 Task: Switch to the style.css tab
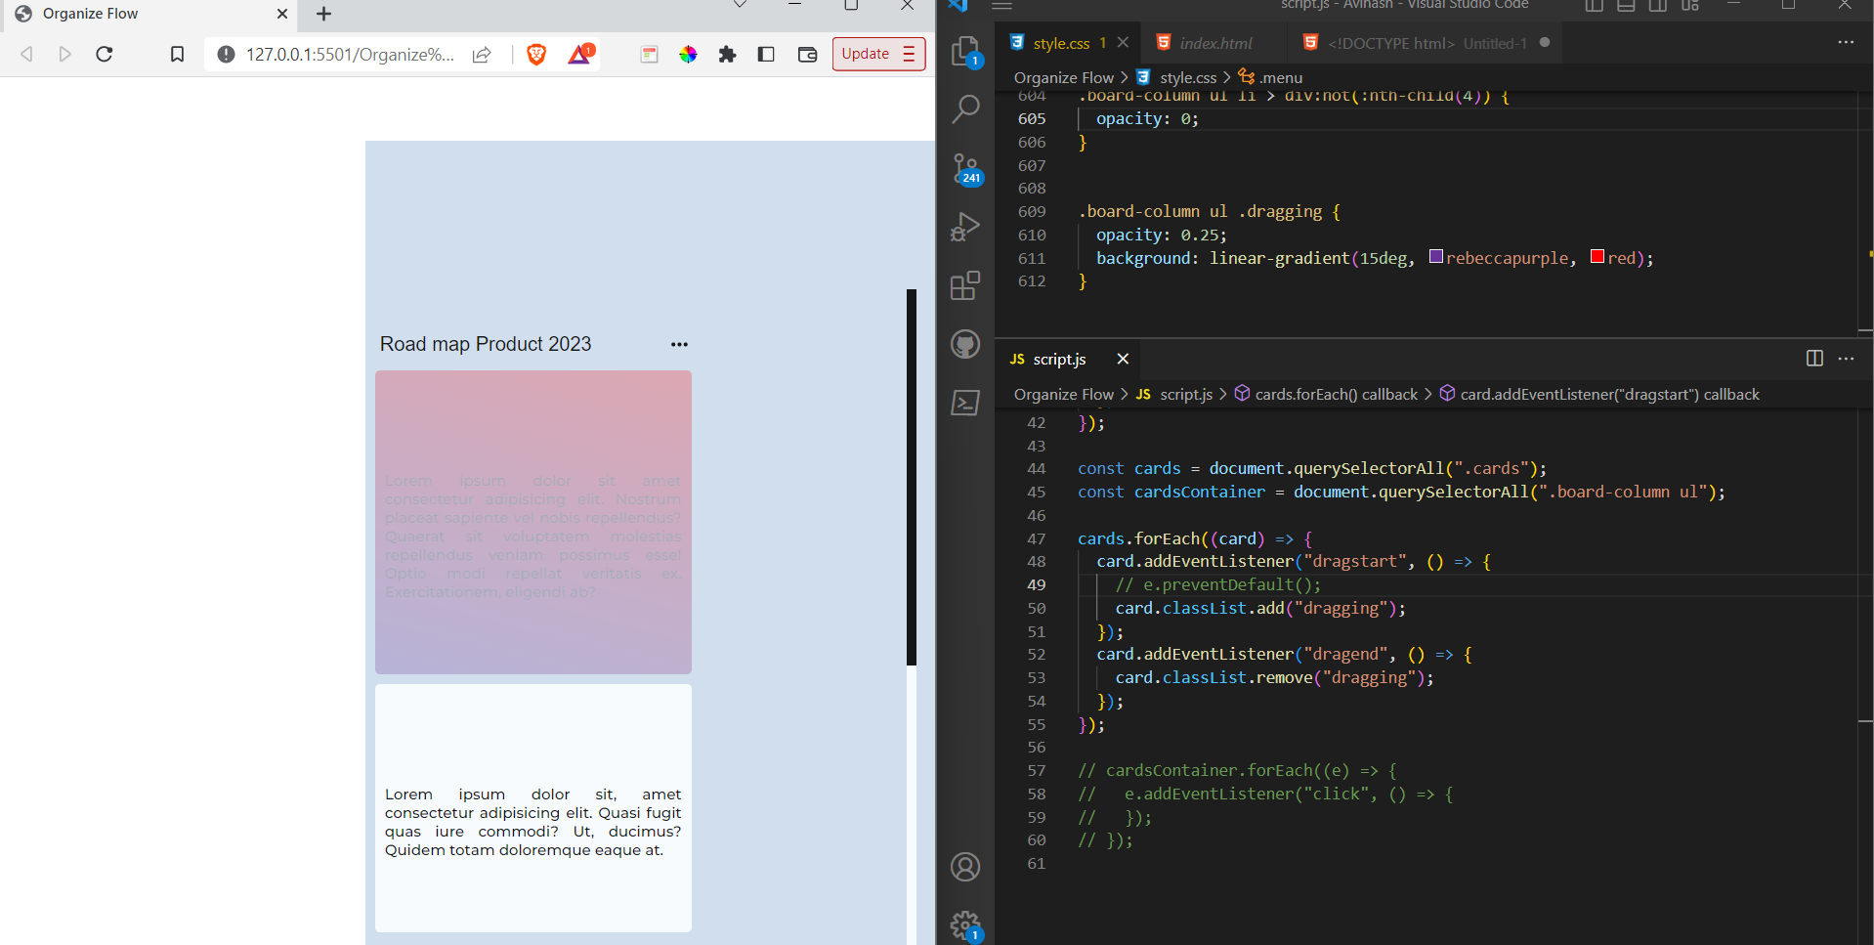[x=1060, y=43]
